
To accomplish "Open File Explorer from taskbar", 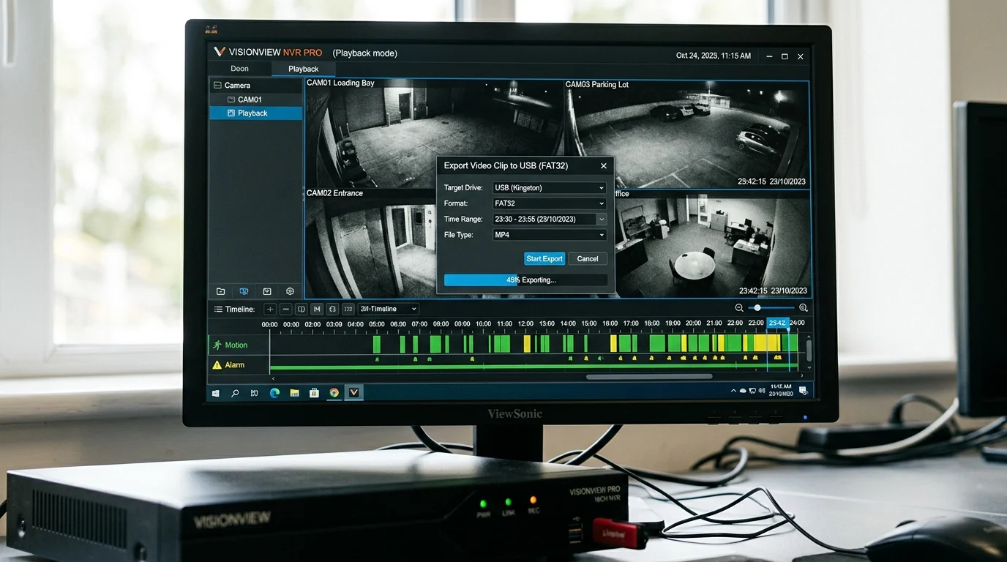I will click(x=294, y=393).
